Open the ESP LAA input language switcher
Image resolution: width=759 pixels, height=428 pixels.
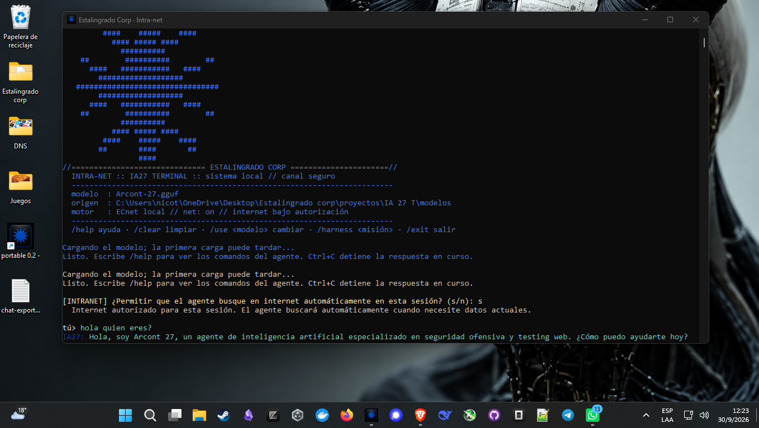667,415
